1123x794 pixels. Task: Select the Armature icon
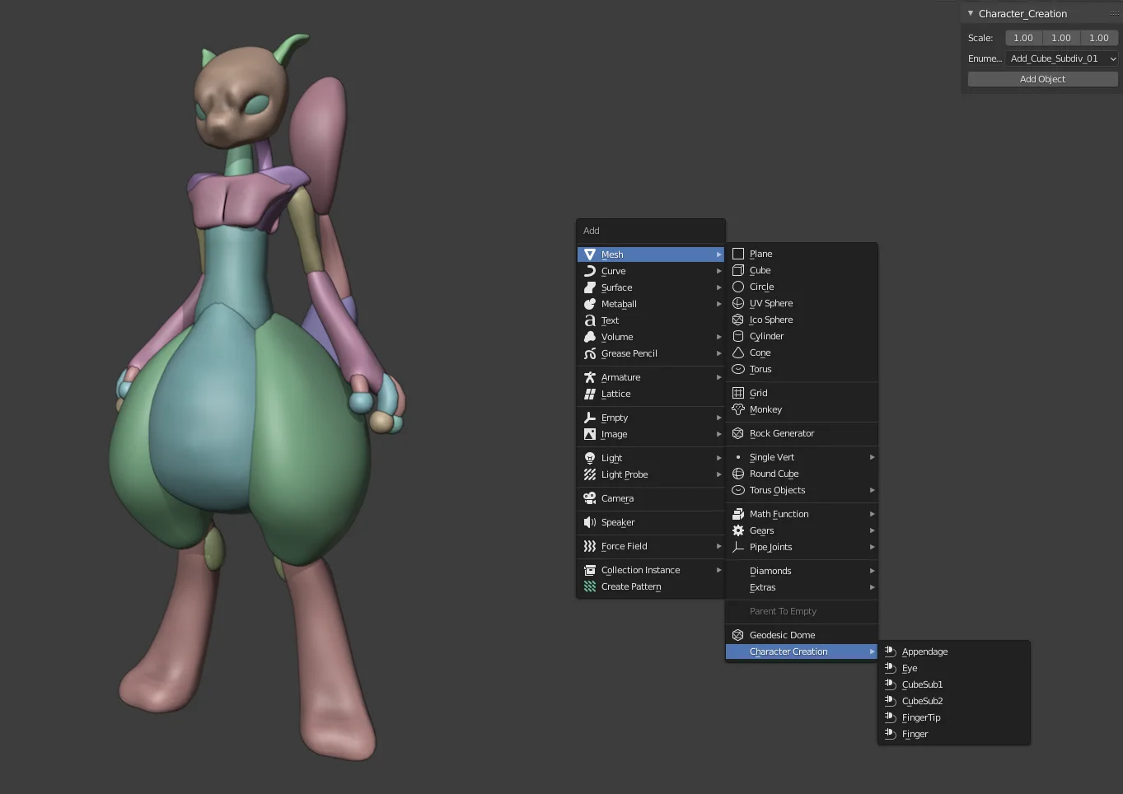(x=589, y=376)
